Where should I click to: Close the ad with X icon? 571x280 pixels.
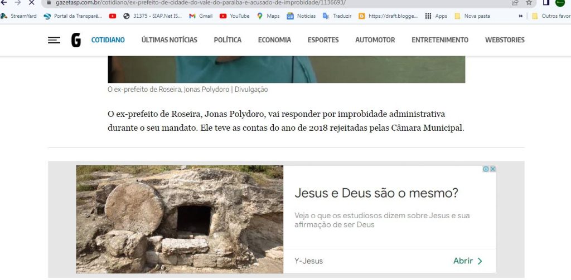click(x=493, y=169)
